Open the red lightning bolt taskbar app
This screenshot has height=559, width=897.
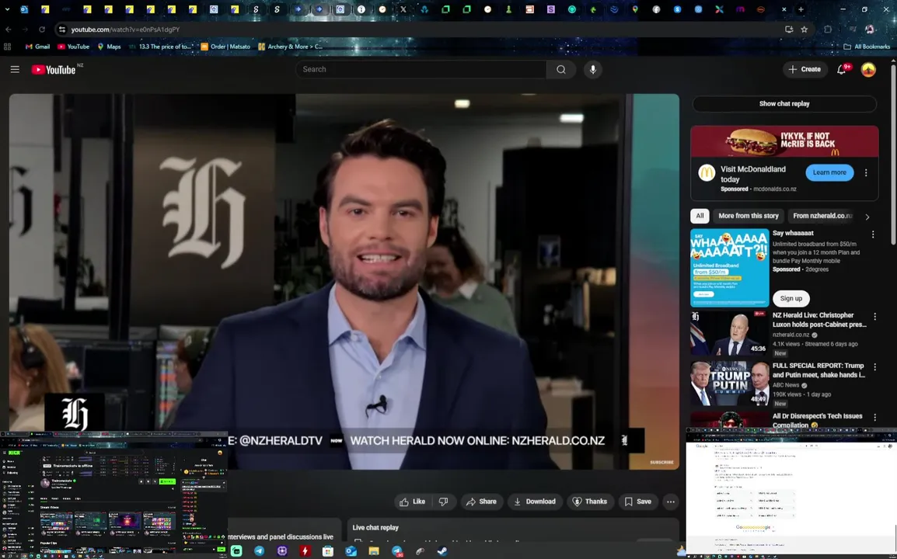[x=305, y=551]
